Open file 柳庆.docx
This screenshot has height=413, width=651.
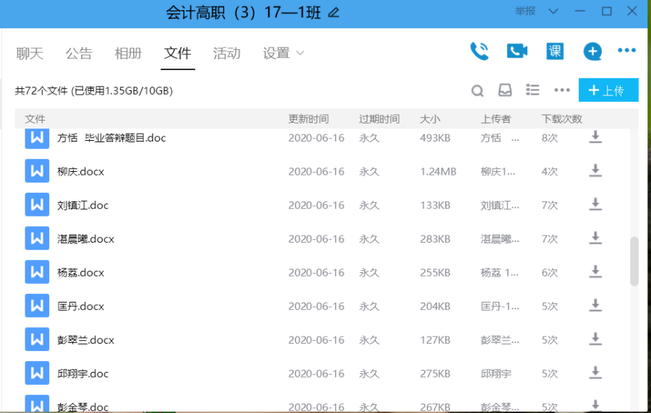80,171
